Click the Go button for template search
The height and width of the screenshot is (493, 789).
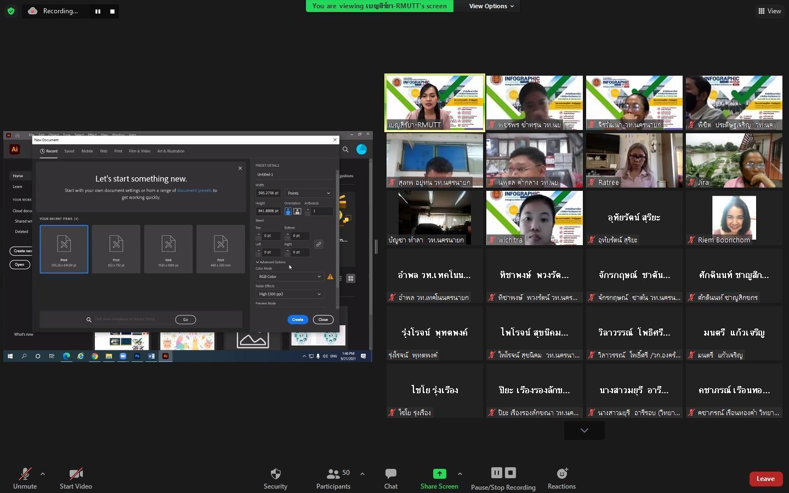point(185,320)
